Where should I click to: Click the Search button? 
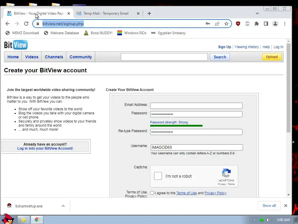[220, 57]
